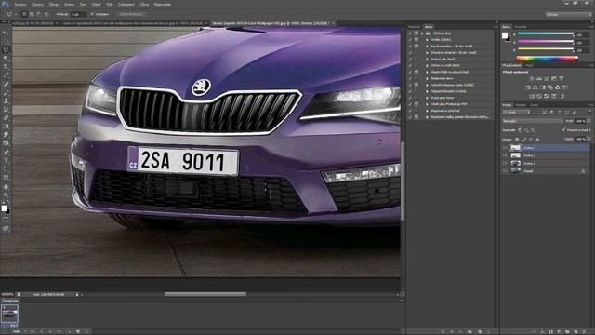This screenshot has width=595, height=335.
Task: Select the Spot Healing Brush tool
Action: 6,85
